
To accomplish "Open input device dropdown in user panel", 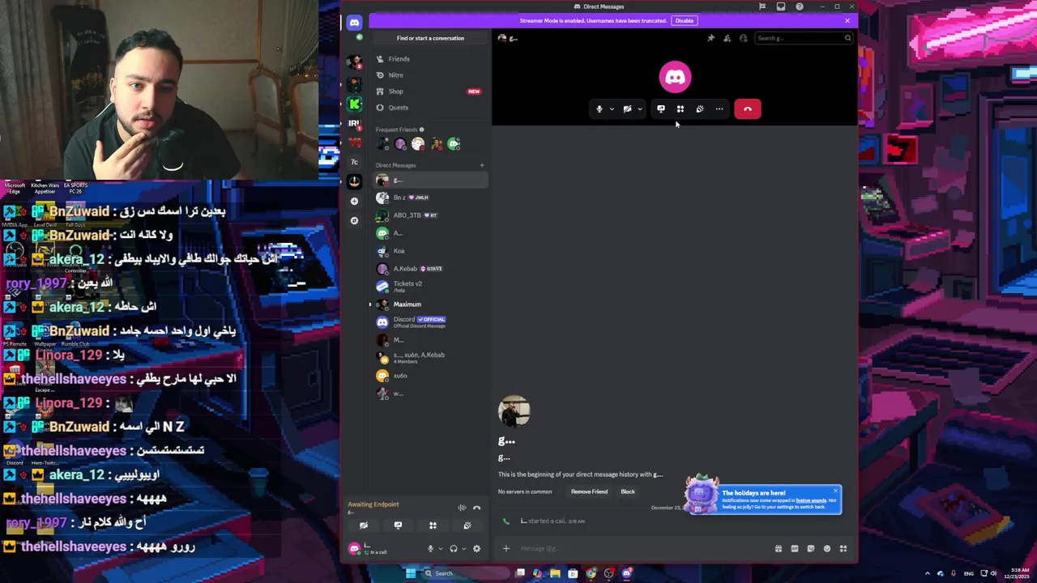I will click(x=440, y=549).
